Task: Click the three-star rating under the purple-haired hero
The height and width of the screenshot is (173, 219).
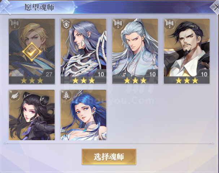Action: click(83, 80)
